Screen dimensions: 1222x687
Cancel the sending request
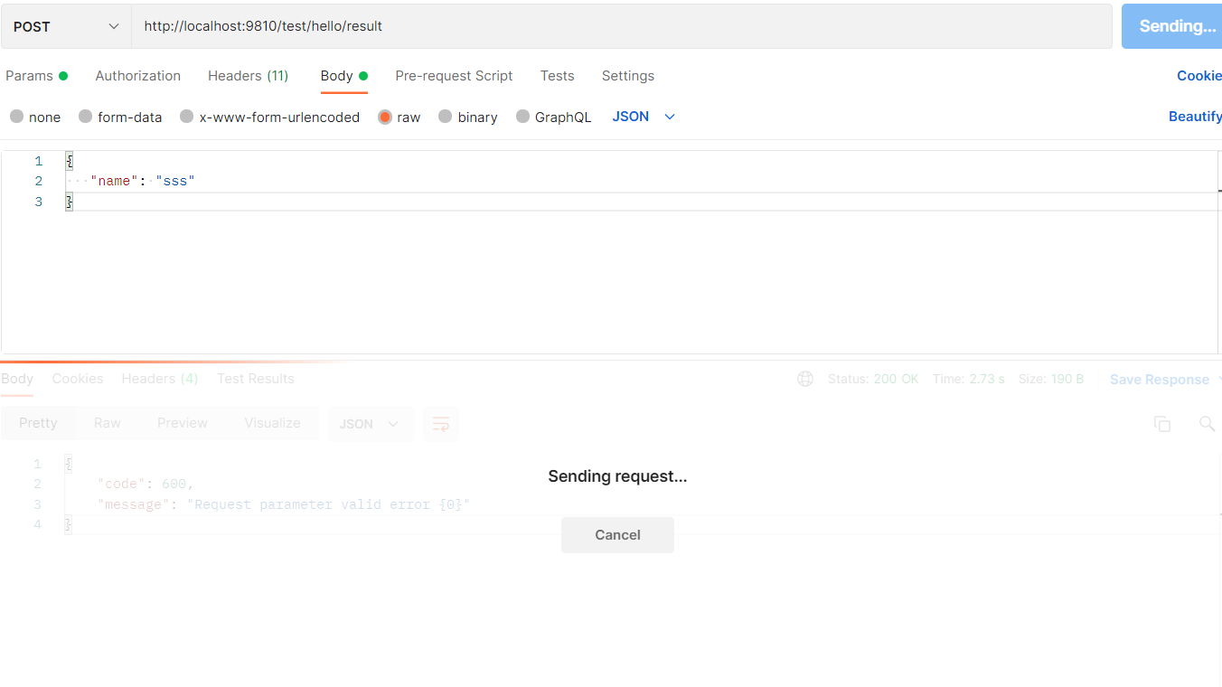617,534
